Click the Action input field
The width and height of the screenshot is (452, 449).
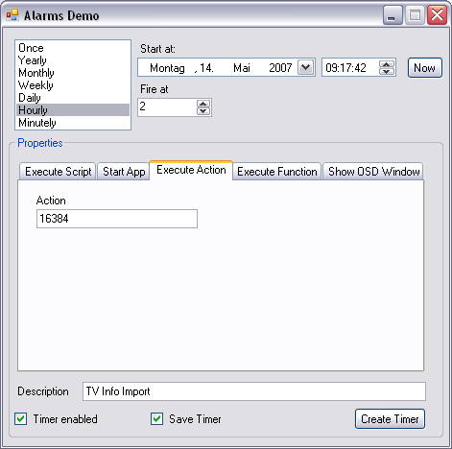pyautogui.click(x=117, y=219)
